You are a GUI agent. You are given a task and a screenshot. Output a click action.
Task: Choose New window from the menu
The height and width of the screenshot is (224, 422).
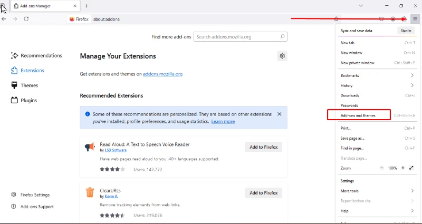point(377,53)
